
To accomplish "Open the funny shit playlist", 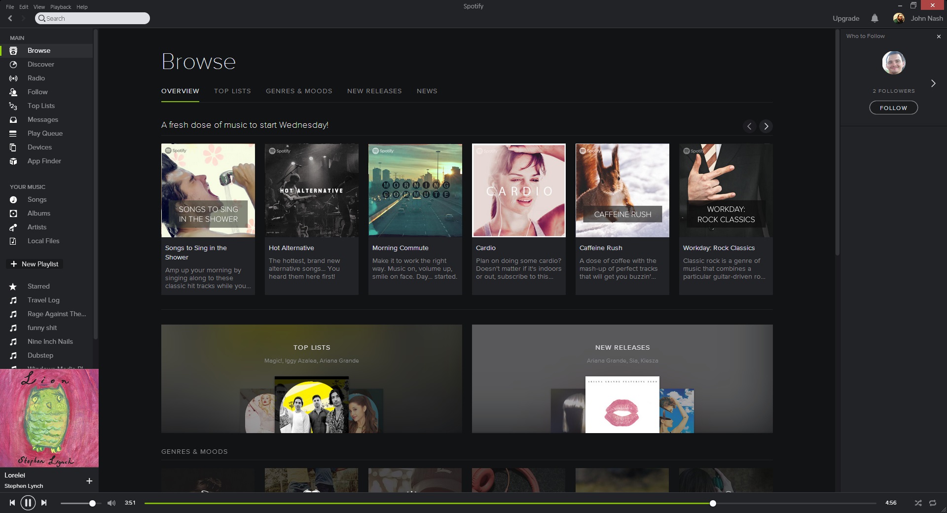I will (x=42, y=328).
